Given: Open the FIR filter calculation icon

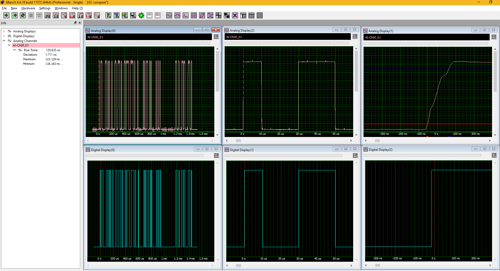Looking at the screenshot, I should click(64, 15).
